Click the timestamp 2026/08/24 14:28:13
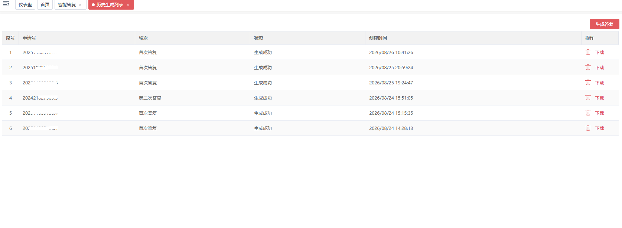622x228 pixels. [x=391, y=128]
